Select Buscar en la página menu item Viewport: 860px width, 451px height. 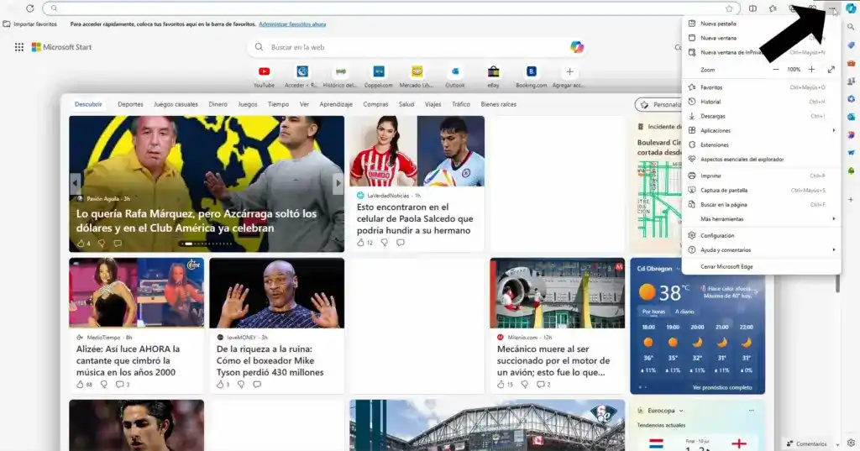[x=761, y=205]
